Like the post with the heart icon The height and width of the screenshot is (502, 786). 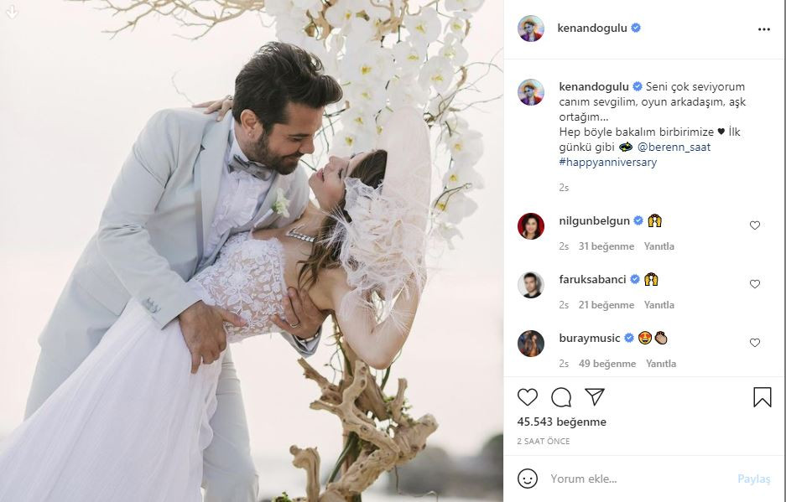(x=528, y=397)
